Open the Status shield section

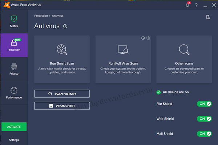pos(14,21)
